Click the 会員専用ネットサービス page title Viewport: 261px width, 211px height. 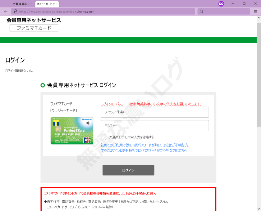[x=34, y=20]
